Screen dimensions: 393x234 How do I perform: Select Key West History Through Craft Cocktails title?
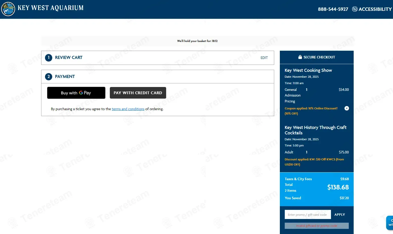click(x=316, y=130)
